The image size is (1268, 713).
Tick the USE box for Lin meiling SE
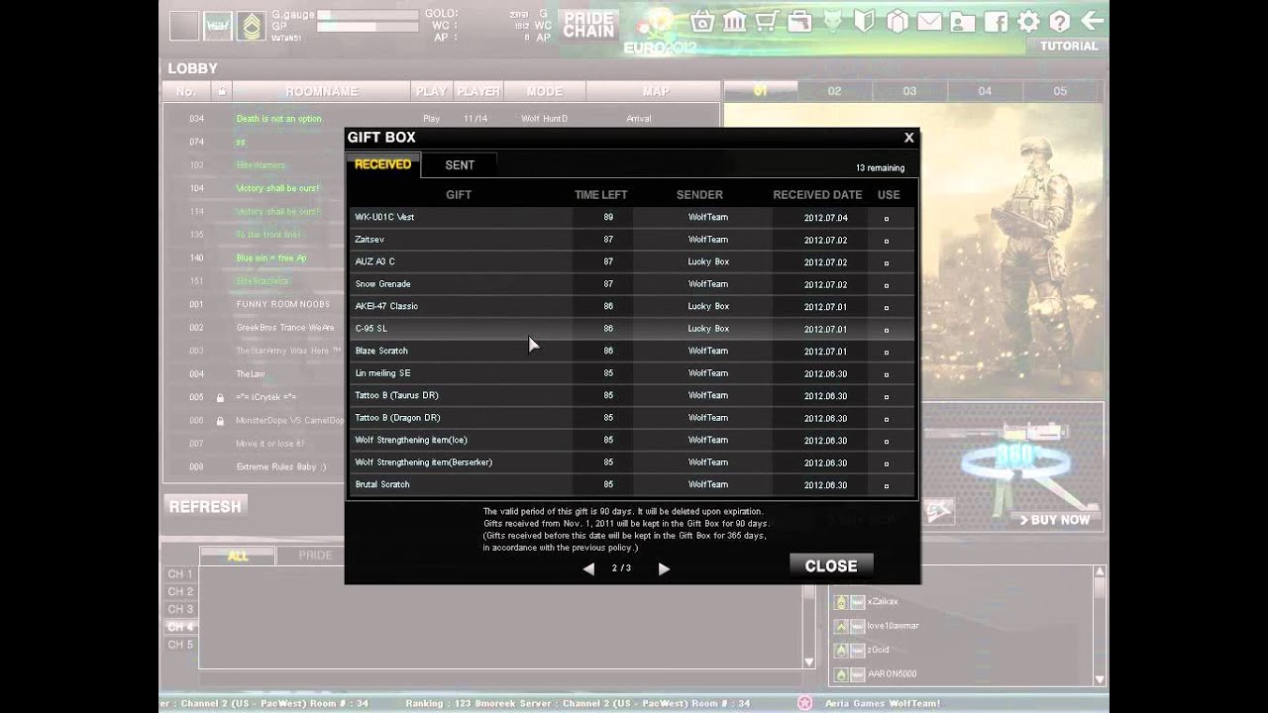pos(886,374)
